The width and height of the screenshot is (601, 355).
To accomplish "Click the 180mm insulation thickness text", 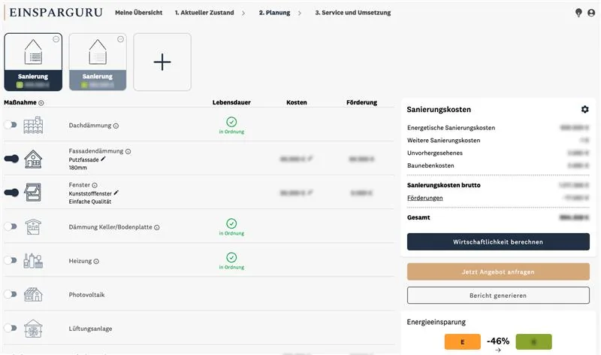I will click(78, 168).
